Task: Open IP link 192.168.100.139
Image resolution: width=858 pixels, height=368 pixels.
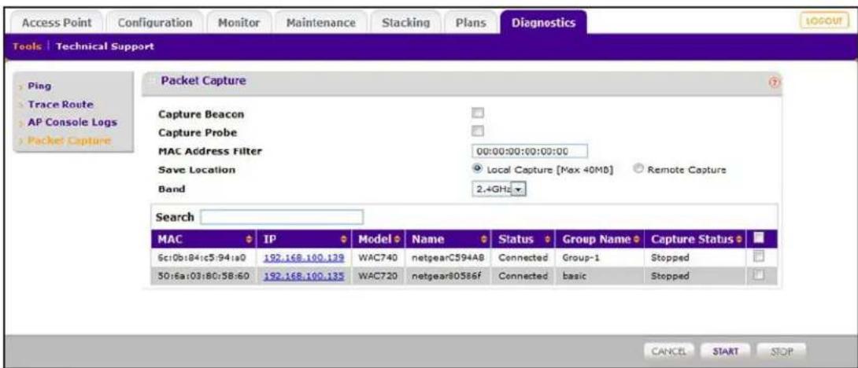Action: 304,257
